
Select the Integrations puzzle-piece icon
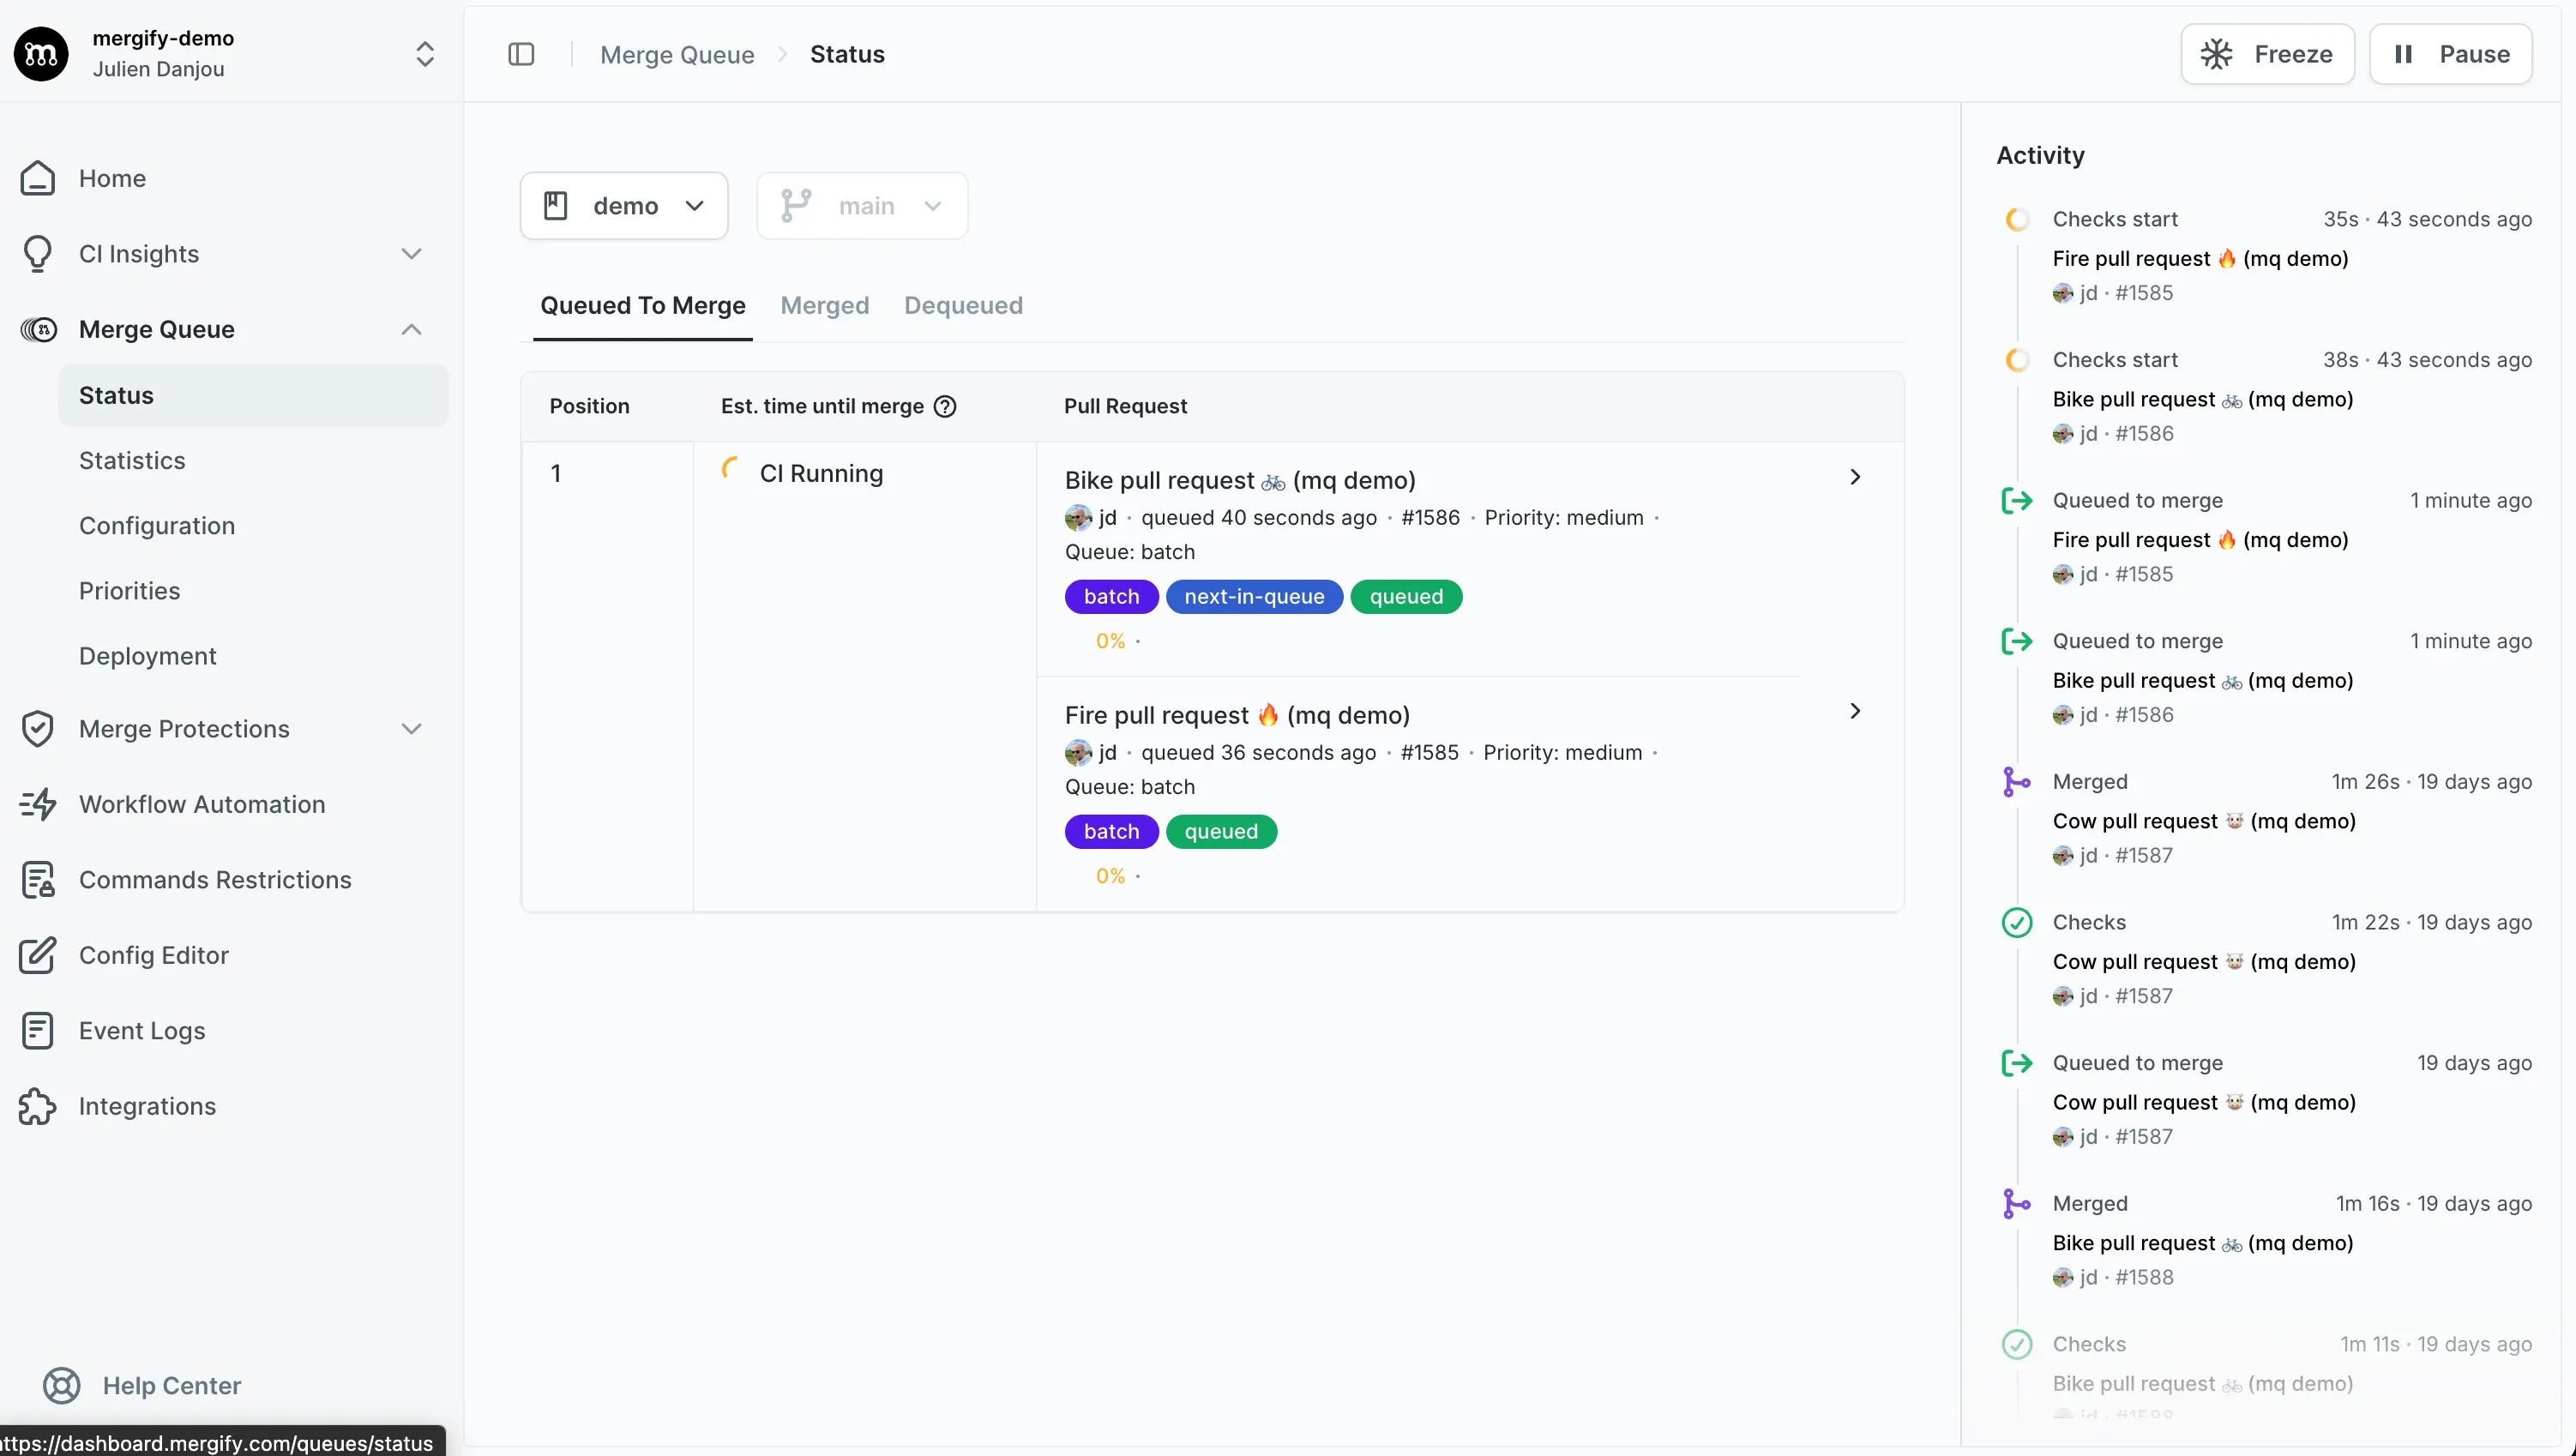[x=35, y=1106]
